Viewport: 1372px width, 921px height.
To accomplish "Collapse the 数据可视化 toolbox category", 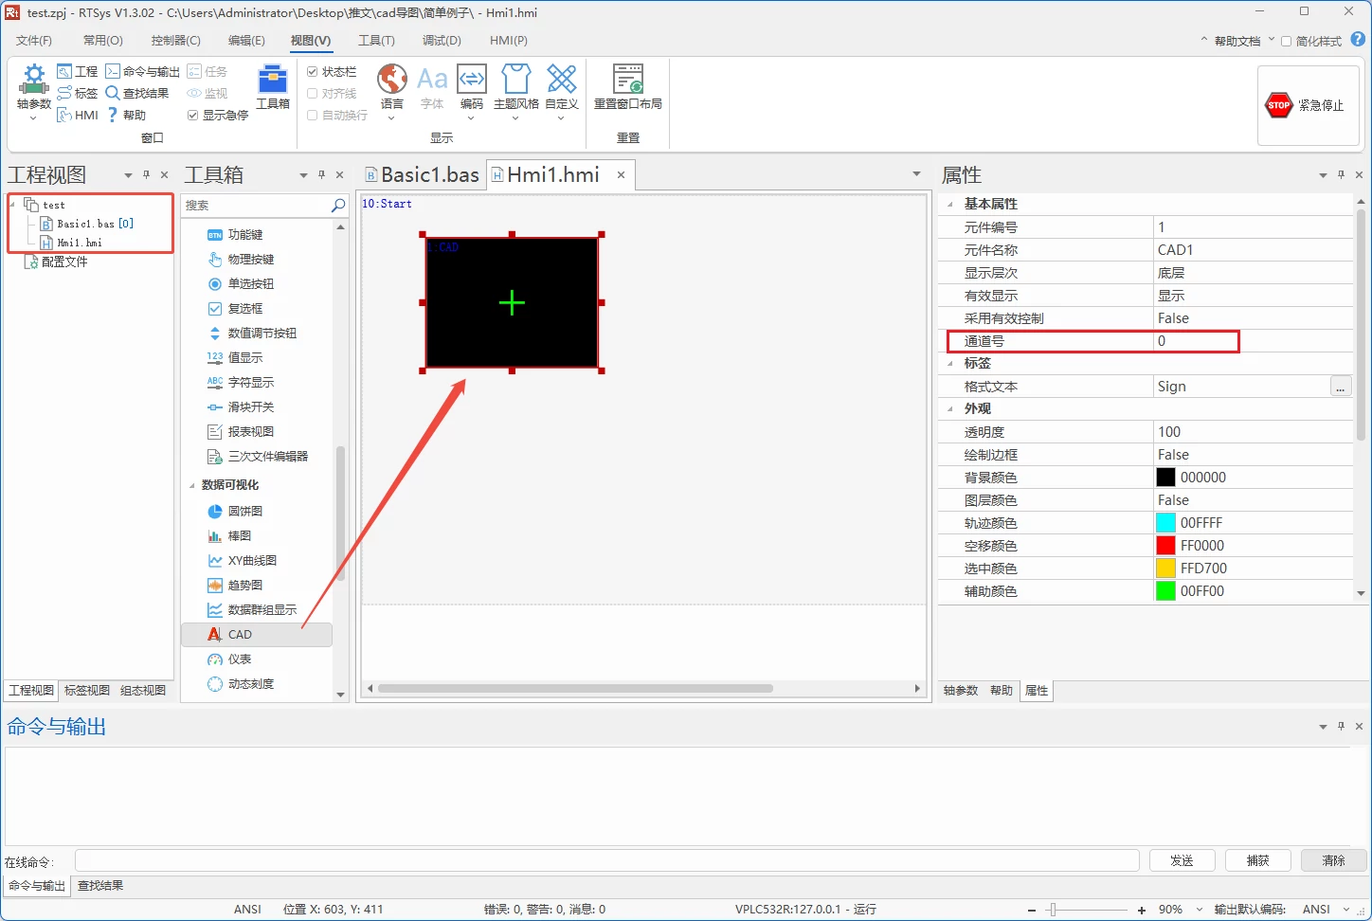I will [x=191, y=485].
